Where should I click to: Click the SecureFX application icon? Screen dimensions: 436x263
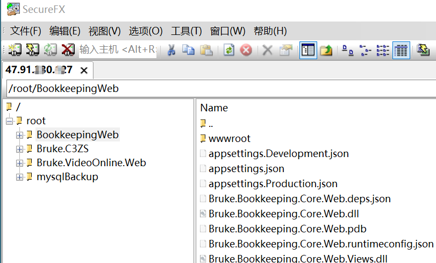13,9
